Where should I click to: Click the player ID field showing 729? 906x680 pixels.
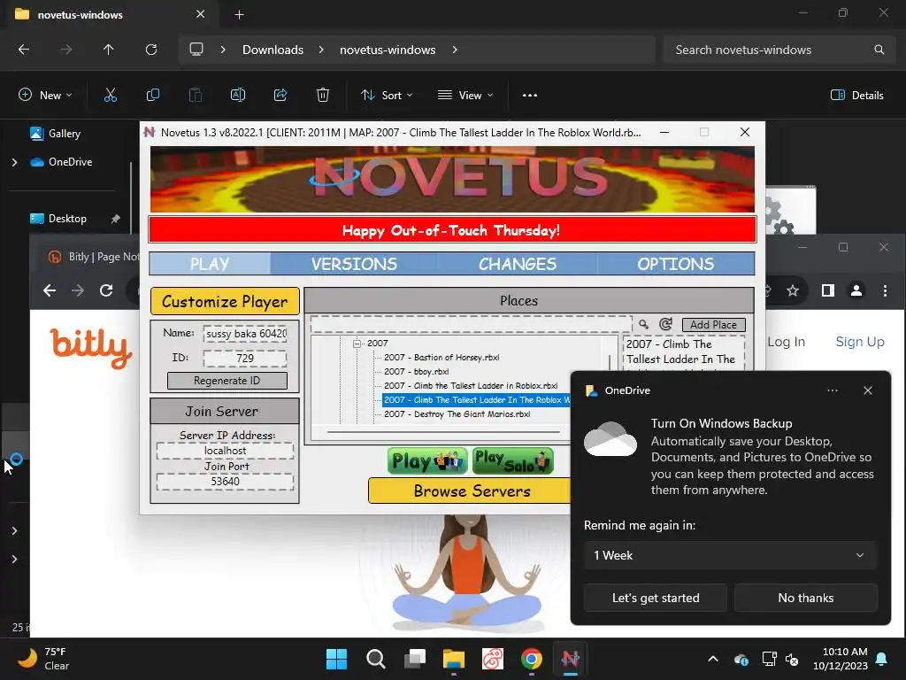pyautogui.click(x=245, y=359)
